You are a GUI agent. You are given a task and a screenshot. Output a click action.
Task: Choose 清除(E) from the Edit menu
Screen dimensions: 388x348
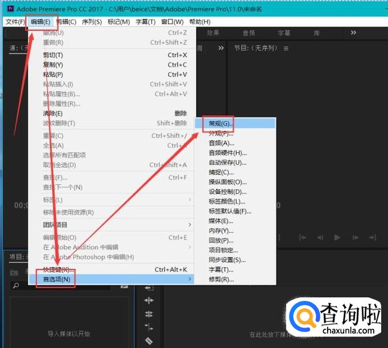[112, 114]
